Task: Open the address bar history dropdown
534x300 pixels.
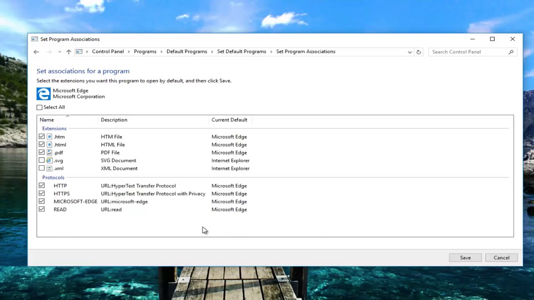Action: coord(410,52)
